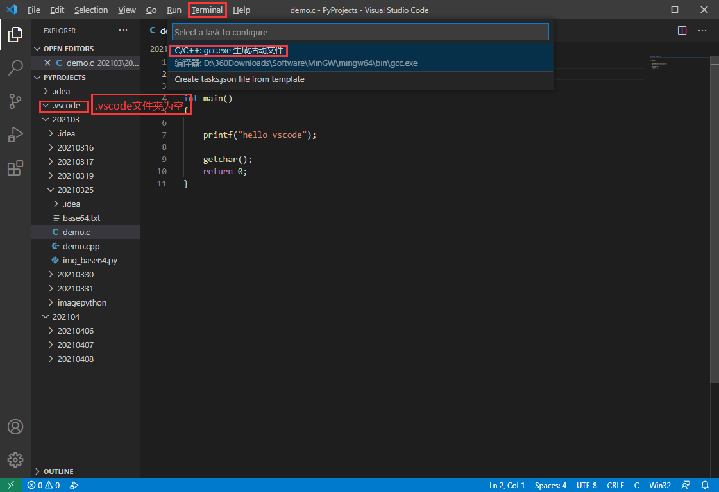Screen dimensions: 719x492
Task: Open the Accounts menu icon
Action: point(15,427)
